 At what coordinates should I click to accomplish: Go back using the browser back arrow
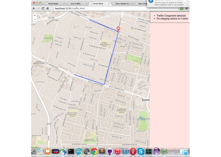34,9
